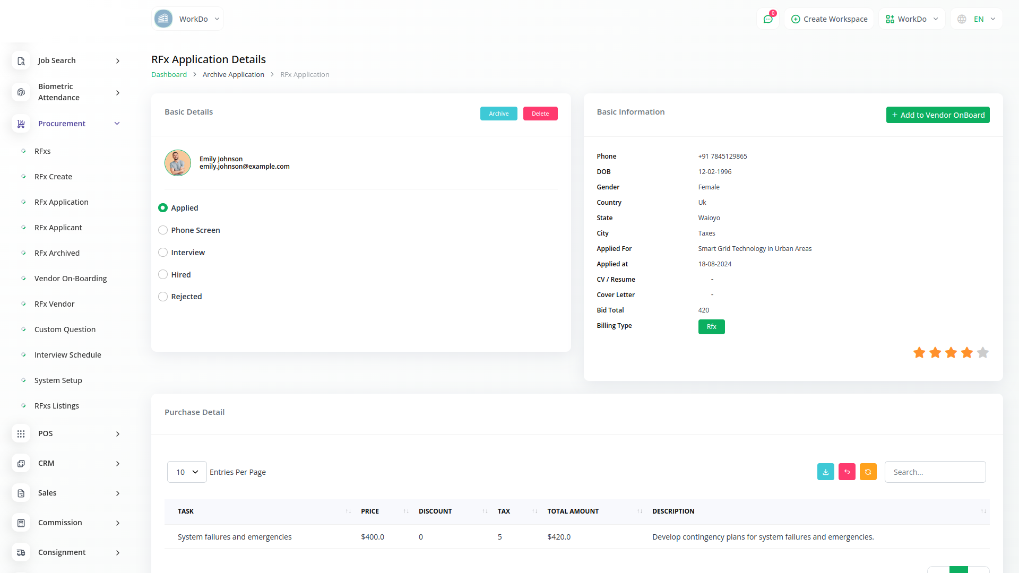Expand the Sales menu chevron

point(118,493)
